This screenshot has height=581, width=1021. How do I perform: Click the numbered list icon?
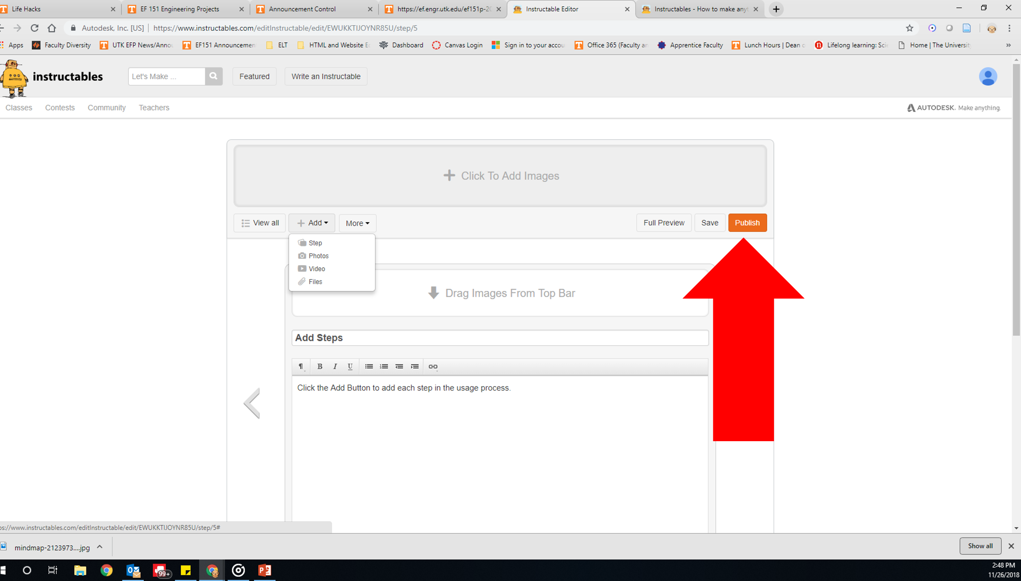pyautogui.click(x=383, y=366)
